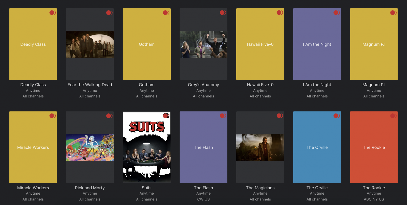This screenshot has width=407, height=205.
Task: Click The Flash title below its poster
Action: 203,188
